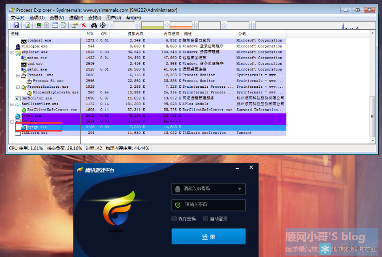Sort by the 公司 column header
This screenshot has height=257, width=382.
click(x=261, y=34)
